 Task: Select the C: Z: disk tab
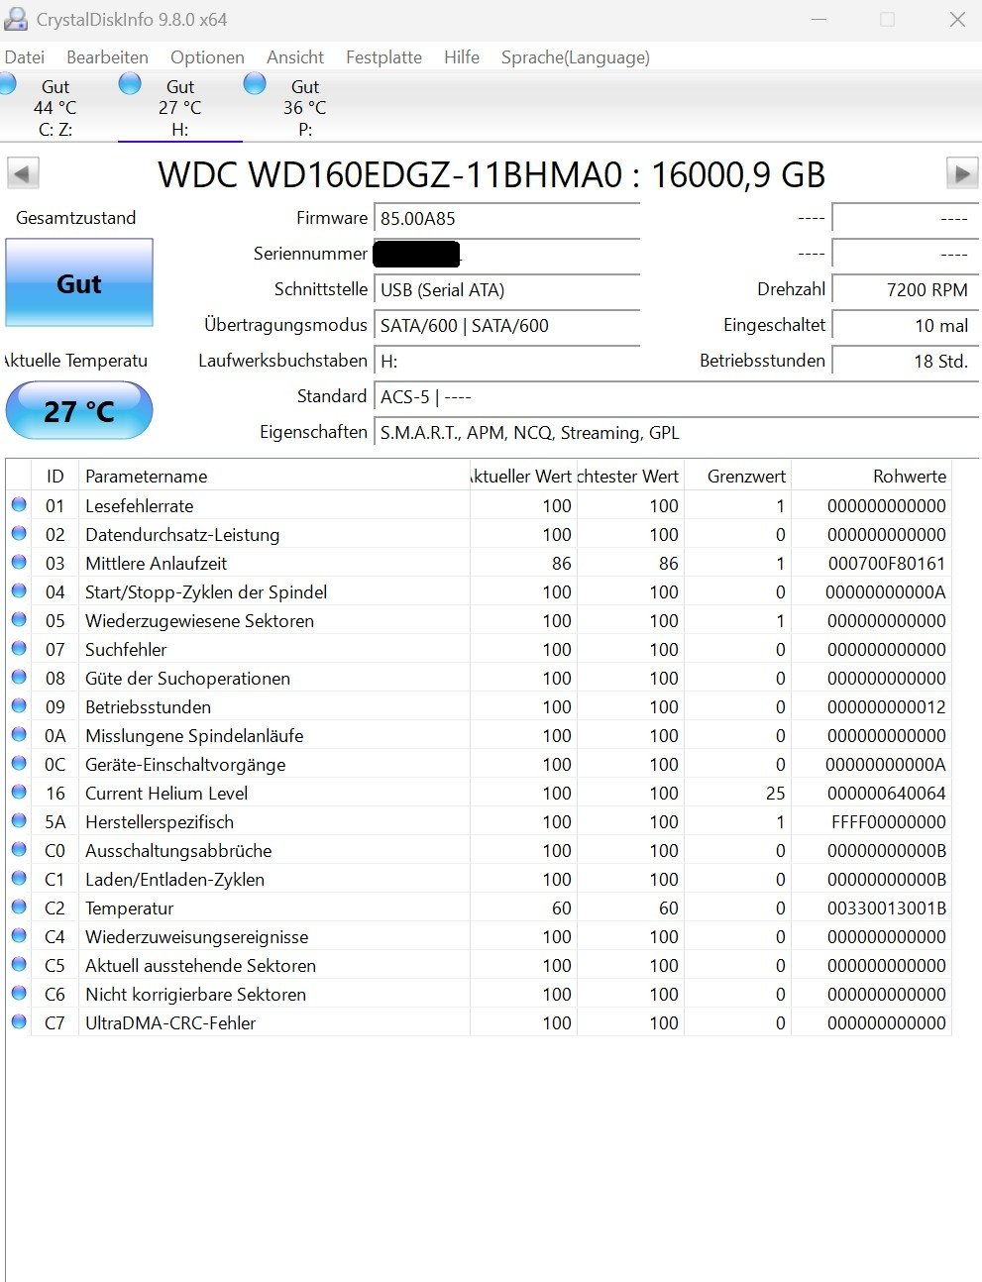pos(55,107)
